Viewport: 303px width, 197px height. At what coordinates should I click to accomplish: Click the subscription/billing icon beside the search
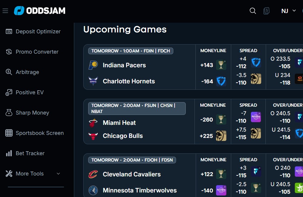coord(266,11)
